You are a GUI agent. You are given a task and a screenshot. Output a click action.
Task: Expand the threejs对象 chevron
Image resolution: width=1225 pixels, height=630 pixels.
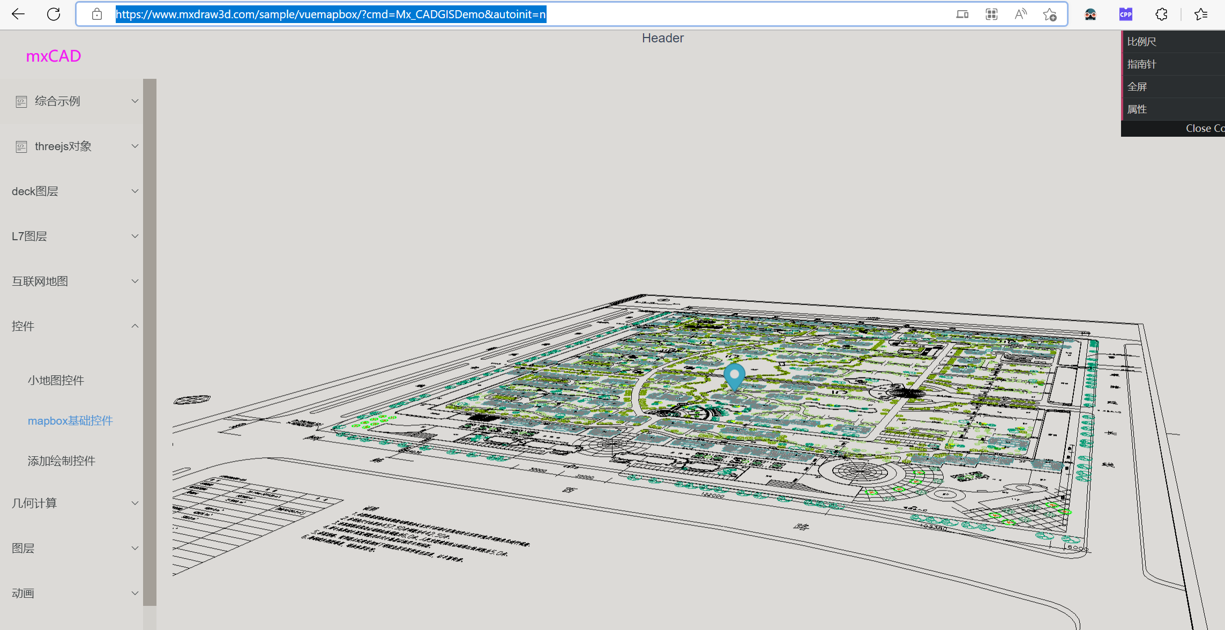(x=135, y=146)
